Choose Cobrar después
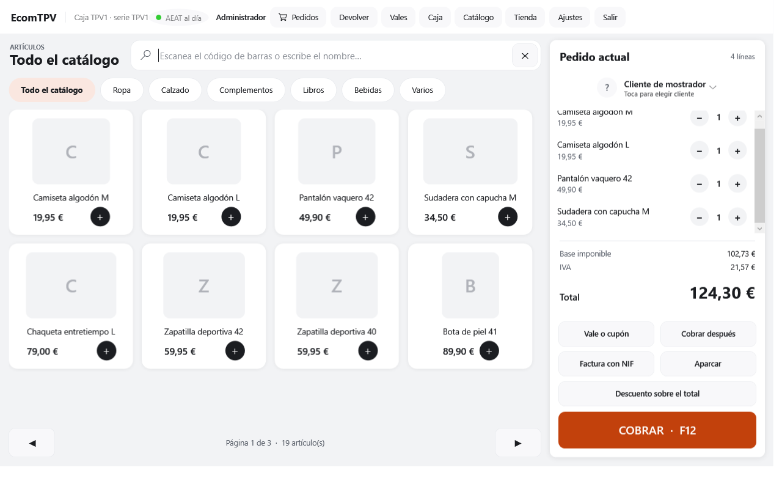 pyautogui.click(x=708, y=334)
